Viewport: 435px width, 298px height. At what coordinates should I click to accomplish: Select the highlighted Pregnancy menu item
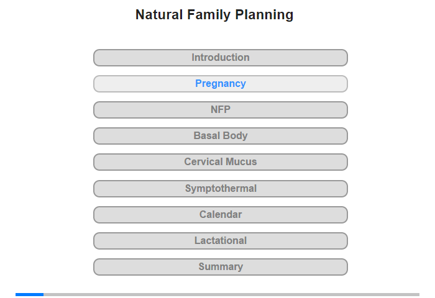220,84
